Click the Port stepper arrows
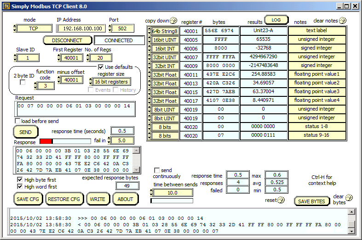Viewport: 362px width, 240px height. click(110, 28)
